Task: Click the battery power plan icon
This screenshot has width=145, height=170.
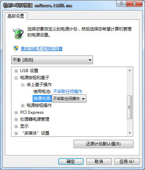Action: 18,33
